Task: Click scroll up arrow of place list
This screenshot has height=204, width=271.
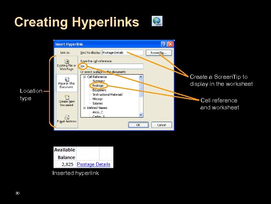Action: click(141, 77)
